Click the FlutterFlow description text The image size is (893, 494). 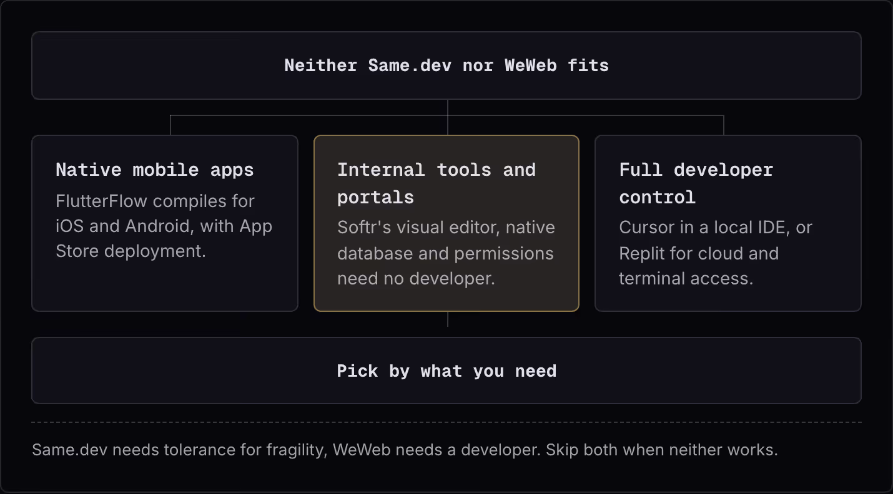[164, 226]
